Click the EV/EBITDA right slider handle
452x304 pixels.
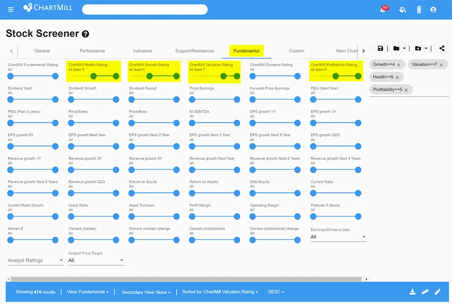pos(237,123)
